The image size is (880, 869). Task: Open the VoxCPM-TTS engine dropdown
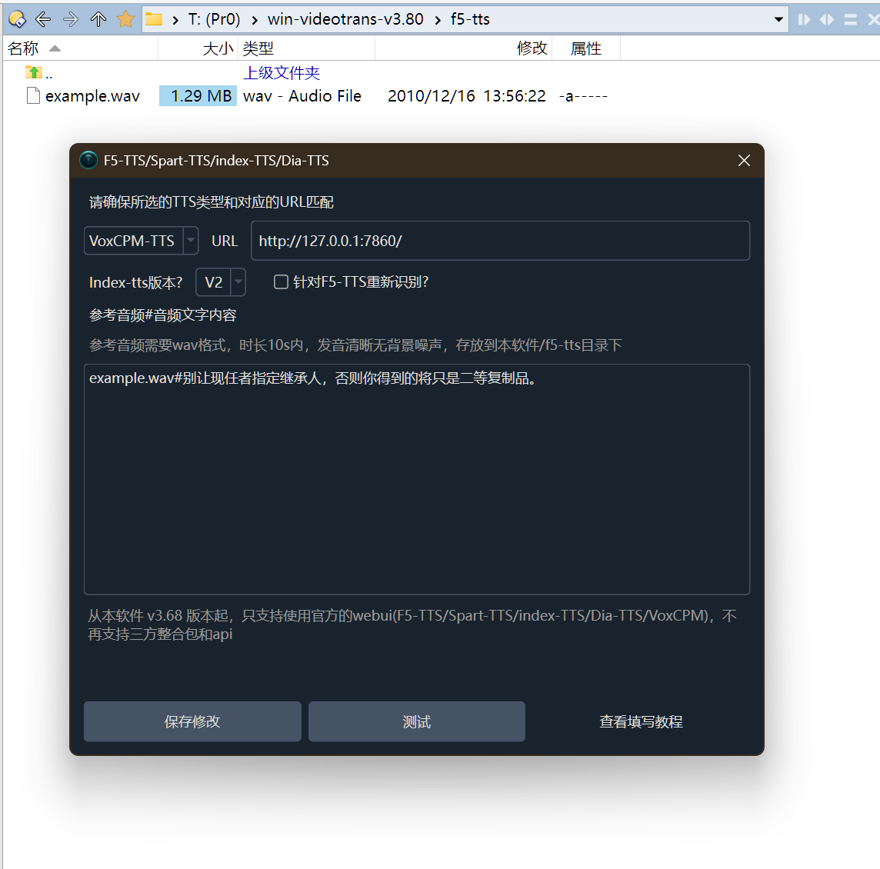tap(189, 240)
